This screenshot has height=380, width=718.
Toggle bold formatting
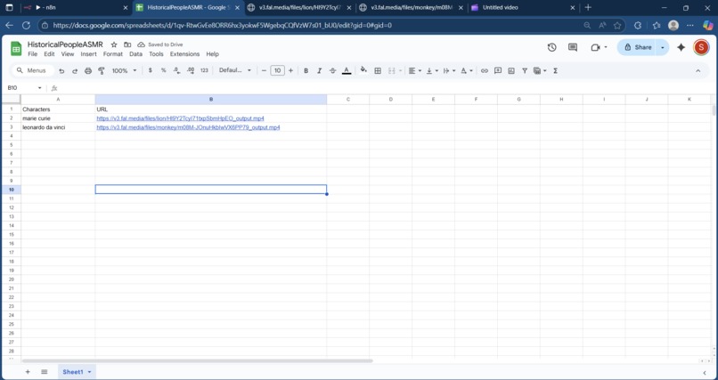click(x=306, y=71)
